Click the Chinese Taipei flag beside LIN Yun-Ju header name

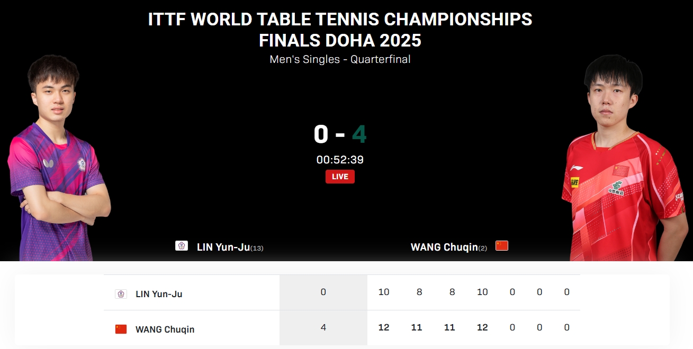click(x=182, y=246)
